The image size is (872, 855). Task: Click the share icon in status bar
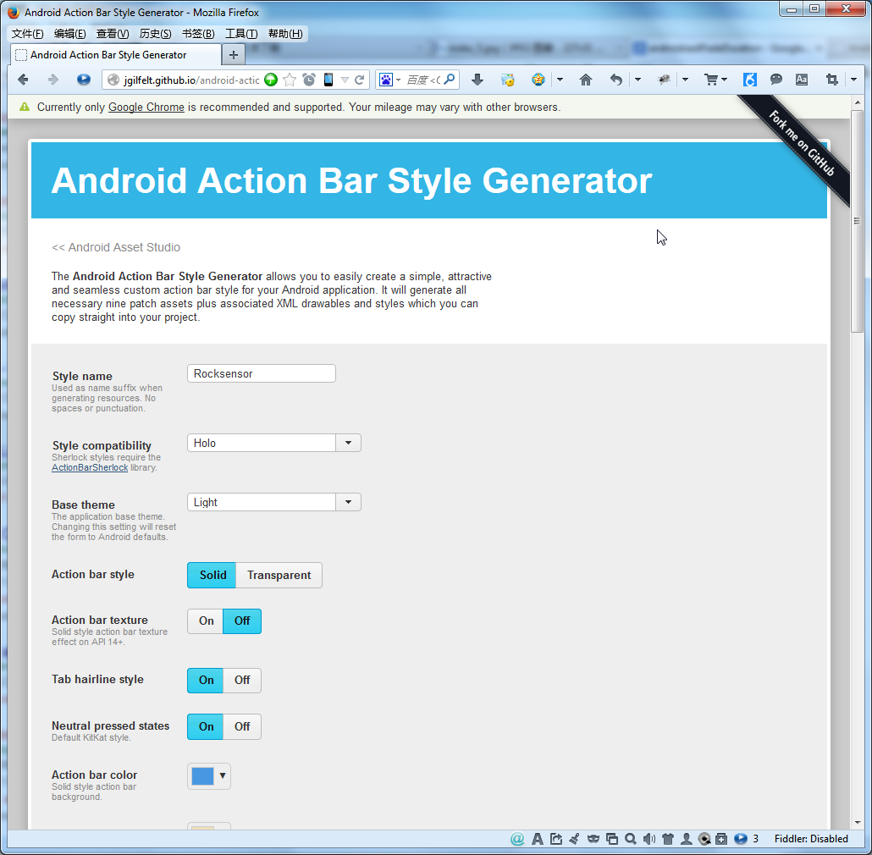[x=555, y=839]
